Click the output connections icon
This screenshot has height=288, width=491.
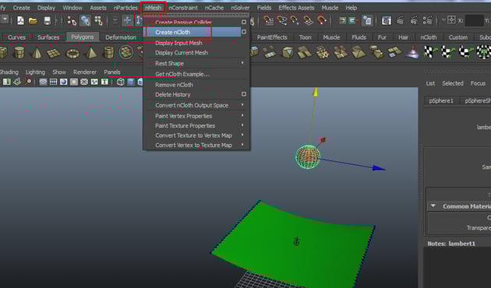tap(352, 21)
